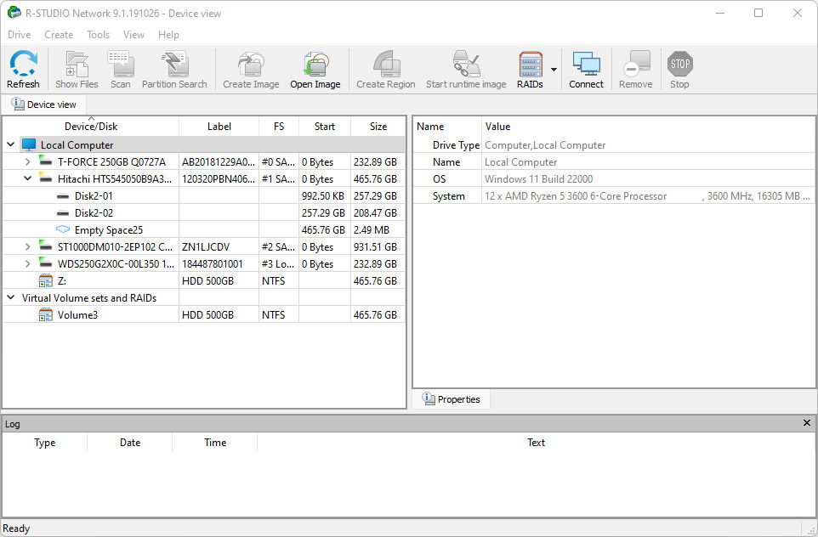Screen dimensions: 818x537
Task: Click the Z: volume icon
Action: coord(45,280)
